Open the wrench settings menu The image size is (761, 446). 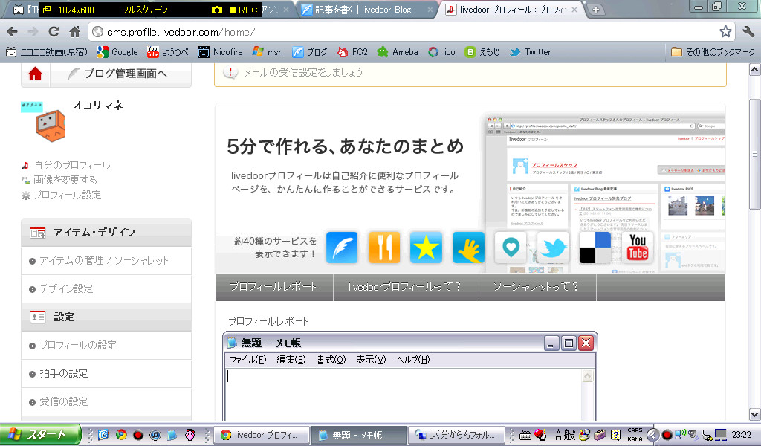pos(748,32)
